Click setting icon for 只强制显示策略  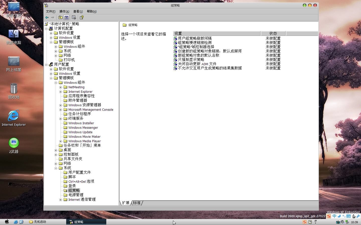point(175,60)
